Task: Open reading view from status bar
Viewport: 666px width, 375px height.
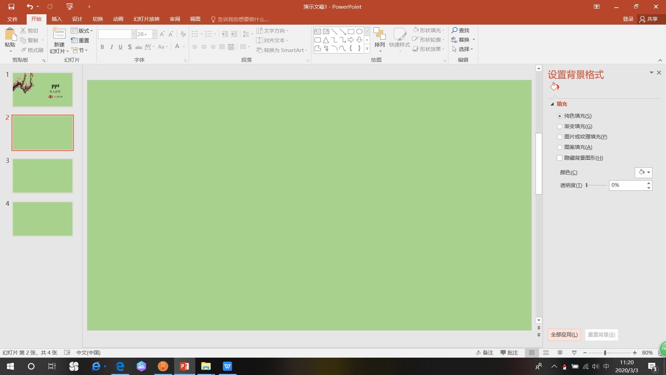Action: (560, 353)
